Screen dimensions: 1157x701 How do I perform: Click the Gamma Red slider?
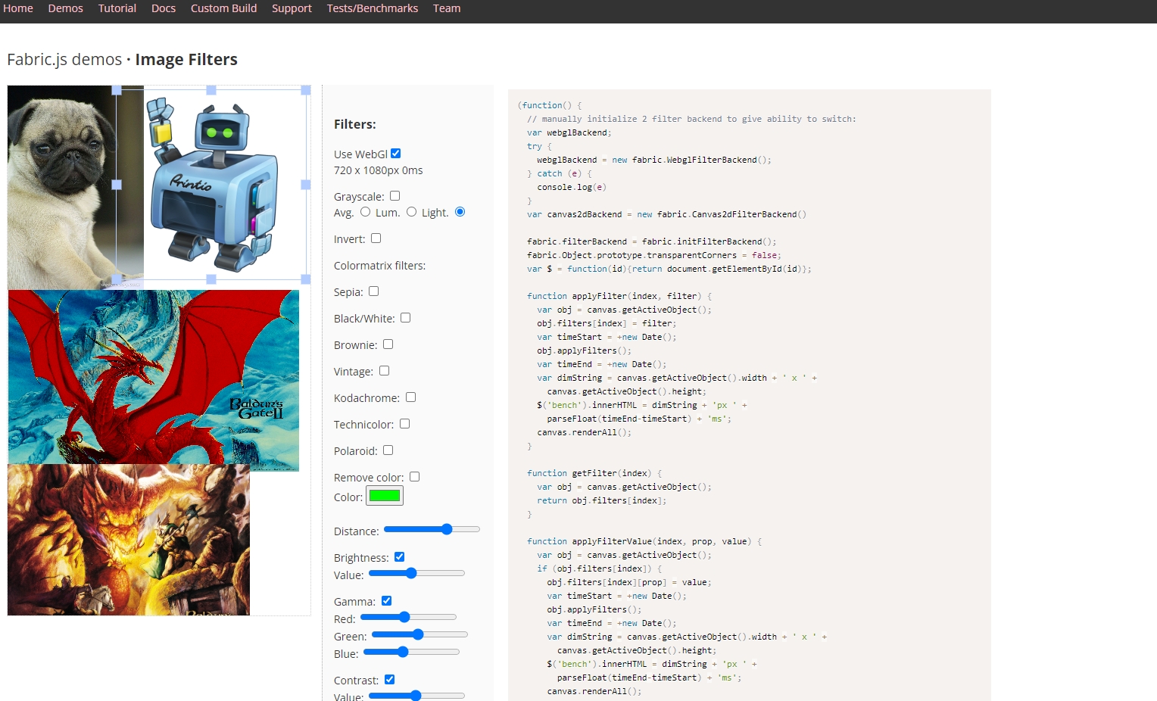click(x=409, y=617)
